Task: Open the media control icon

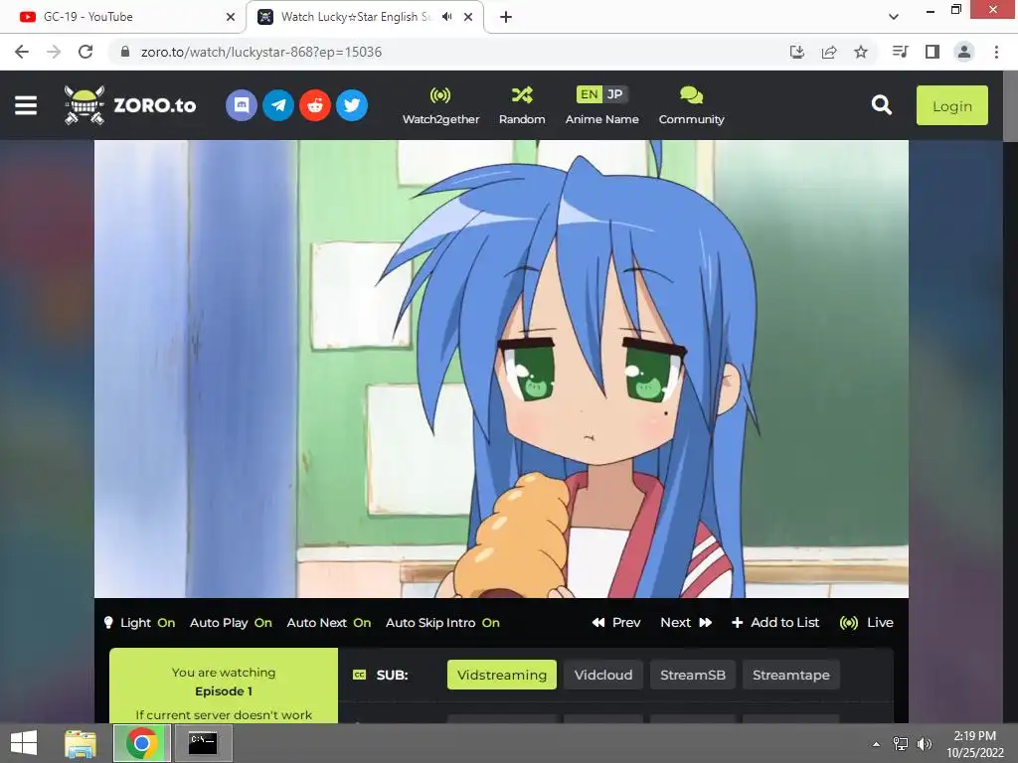Action: pyautogui.click(x=901, y=52)
